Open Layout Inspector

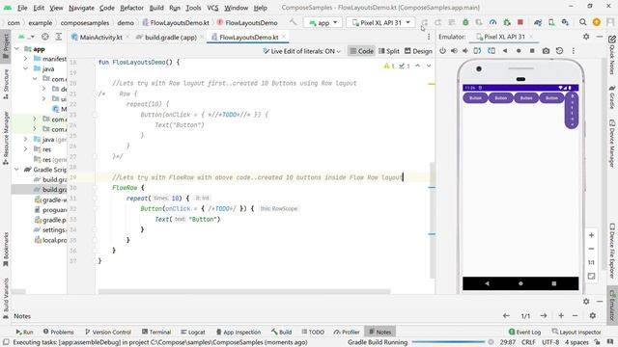click(576, 332)
